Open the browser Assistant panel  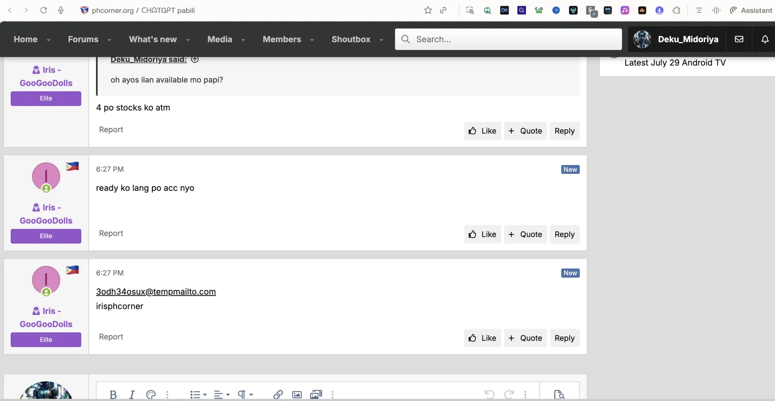pyautogui.click(x=751, y=10)
